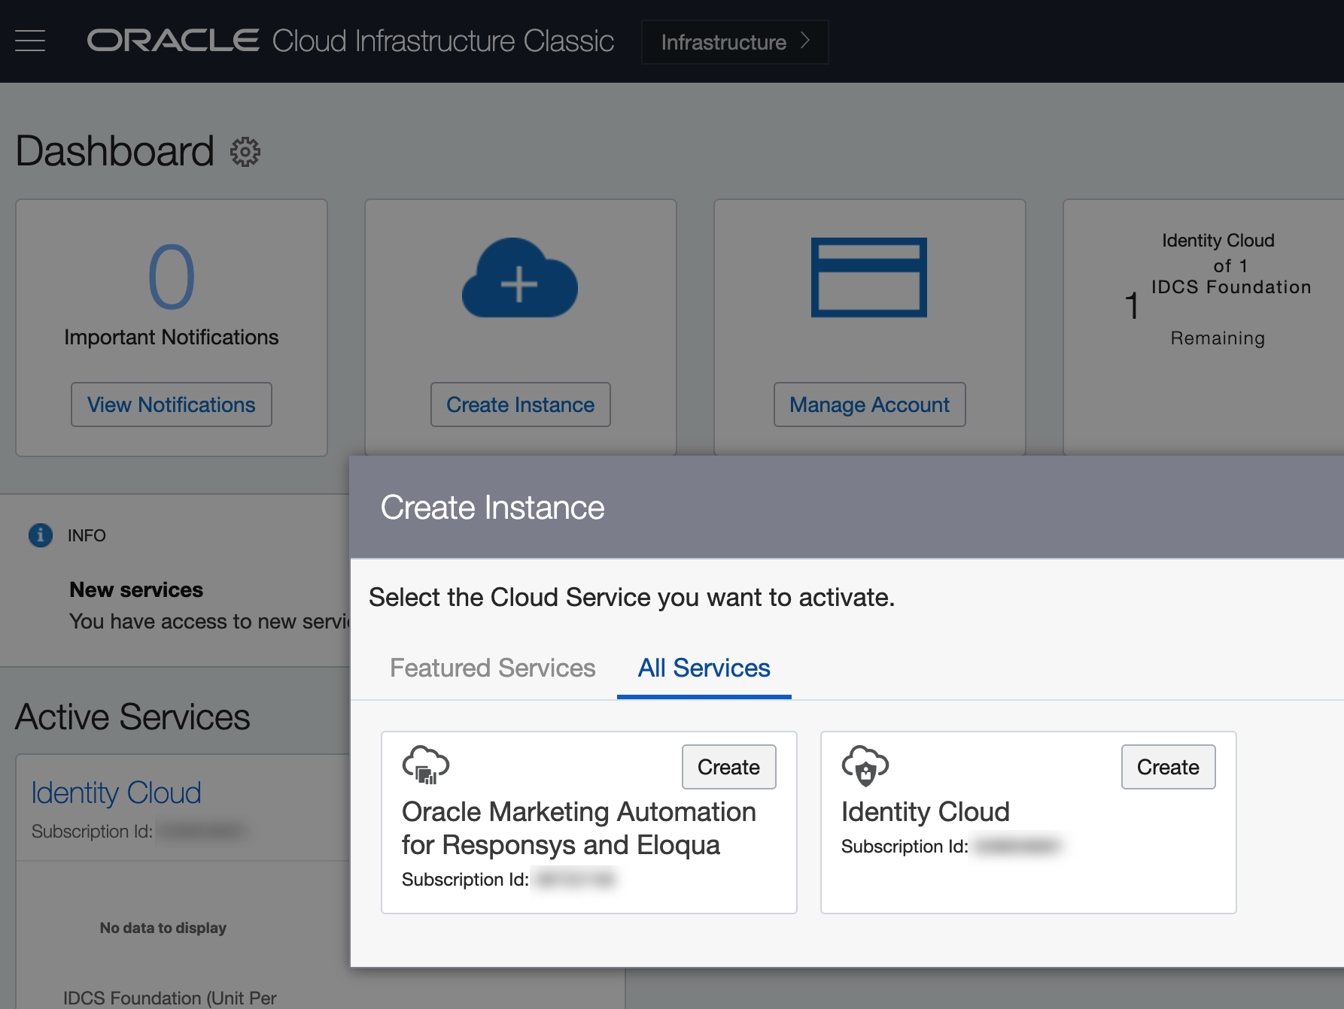Click the View Notifications button
Image resolution: width=1344 pixels, height=1009 pixels.
coord(172,405)
